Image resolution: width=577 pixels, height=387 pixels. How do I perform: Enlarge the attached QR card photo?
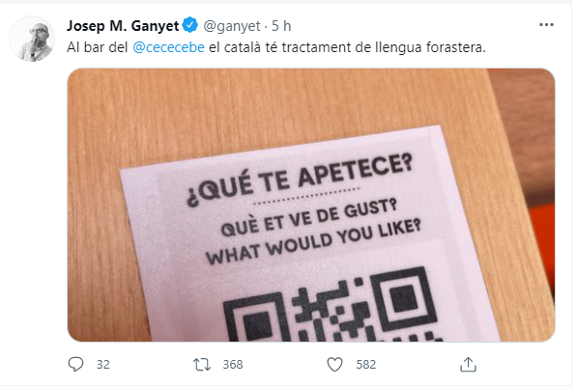click(x=311, y=205)
